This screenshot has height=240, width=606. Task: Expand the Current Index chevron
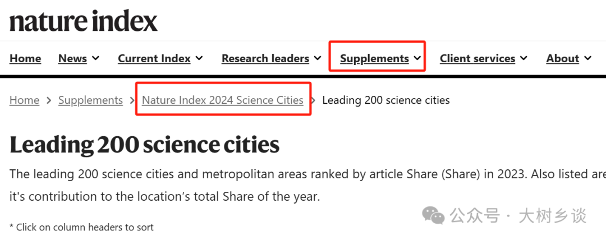[x=199, y=58]
